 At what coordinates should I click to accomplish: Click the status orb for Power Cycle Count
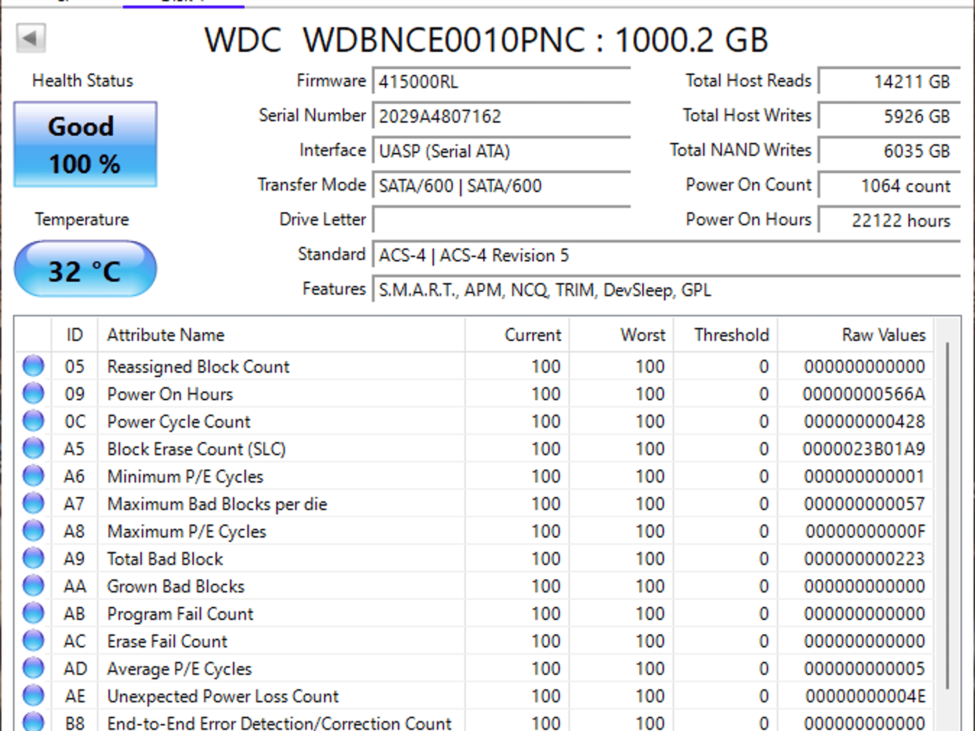click(x=33, y=421)
